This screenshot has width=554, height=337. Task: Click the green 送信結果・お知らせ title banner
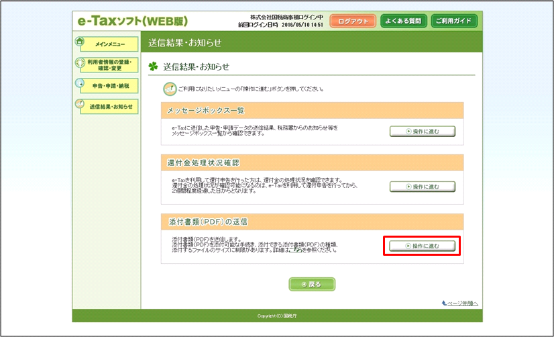click(x=312, y=42)
